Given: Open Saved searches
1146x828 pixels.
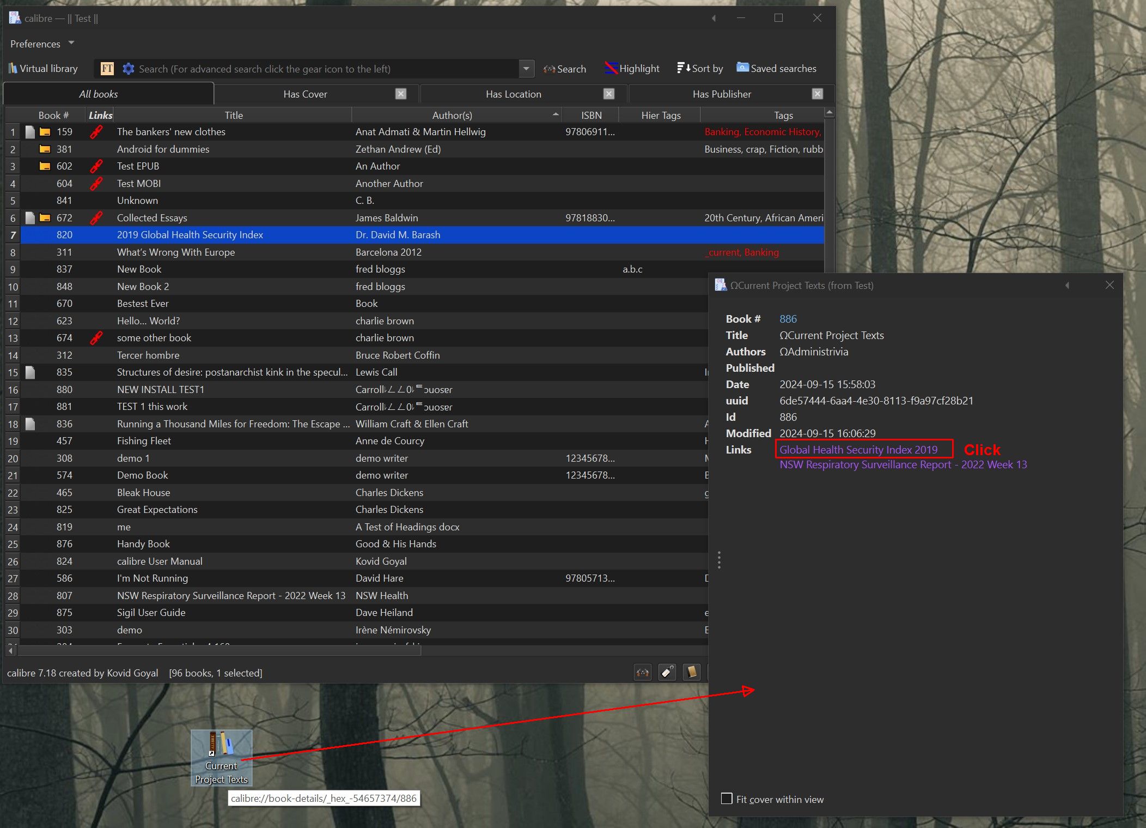Looking at the screenshot, I should pos(776,69).
